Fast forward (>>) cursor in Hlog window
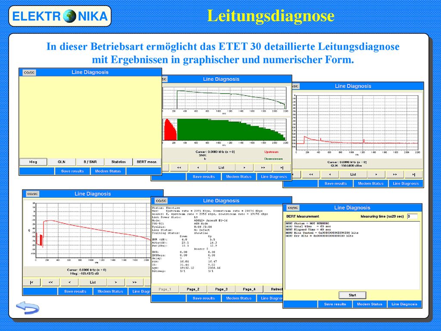This screenshot has width=441, height=331. (x=134, y=282)
